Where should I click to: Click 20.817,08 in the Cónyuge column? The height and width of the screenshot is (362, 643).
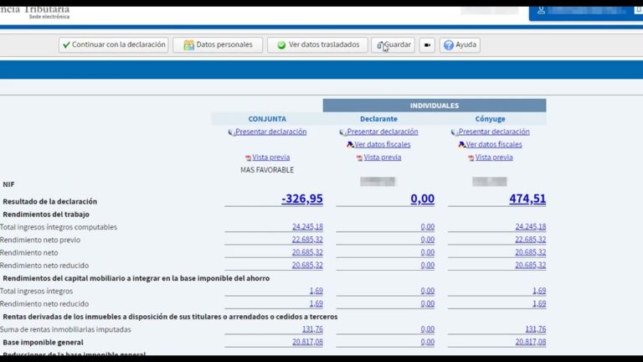click(x=530, y=342)
